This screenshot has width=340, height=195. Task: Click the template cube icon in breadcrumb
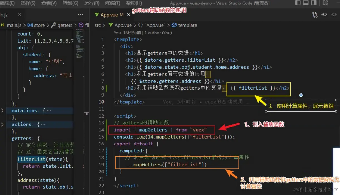coord(174,25)
